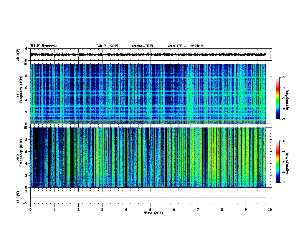
Task: Click the "station=HUS" header label
Action: click(x=142, y=46)
